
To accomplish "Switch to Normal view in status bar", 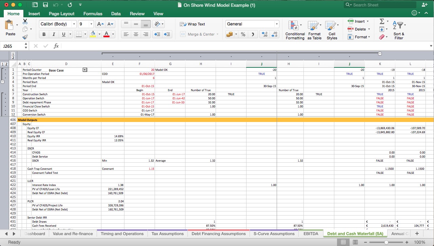I will pyautogui.click(x=343, y=242).
